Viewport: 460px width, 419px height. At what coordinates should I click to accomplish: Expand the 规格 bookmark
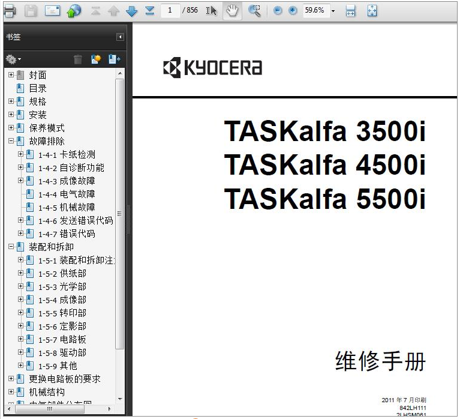pos(11,101)
